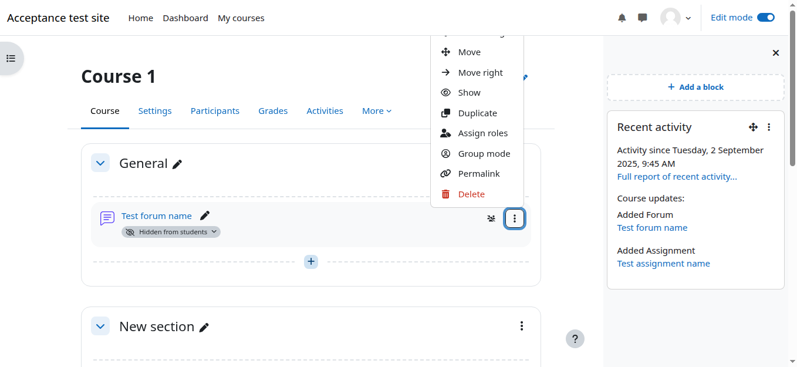
Task: Click the group mode icon on forum row
Action: click(x=491, y=218)
